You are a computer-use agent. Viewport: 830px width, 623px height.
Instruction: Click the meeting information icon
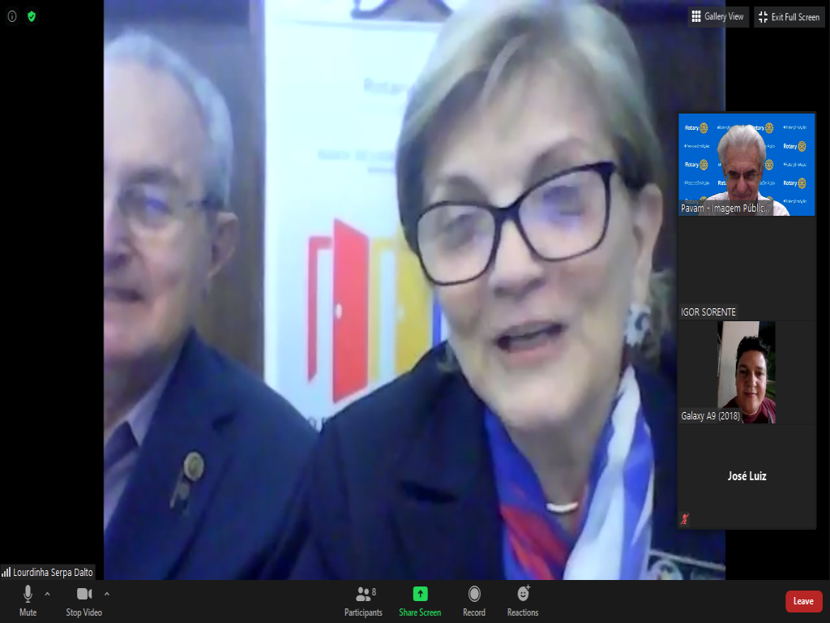click(x=12, y=16)
